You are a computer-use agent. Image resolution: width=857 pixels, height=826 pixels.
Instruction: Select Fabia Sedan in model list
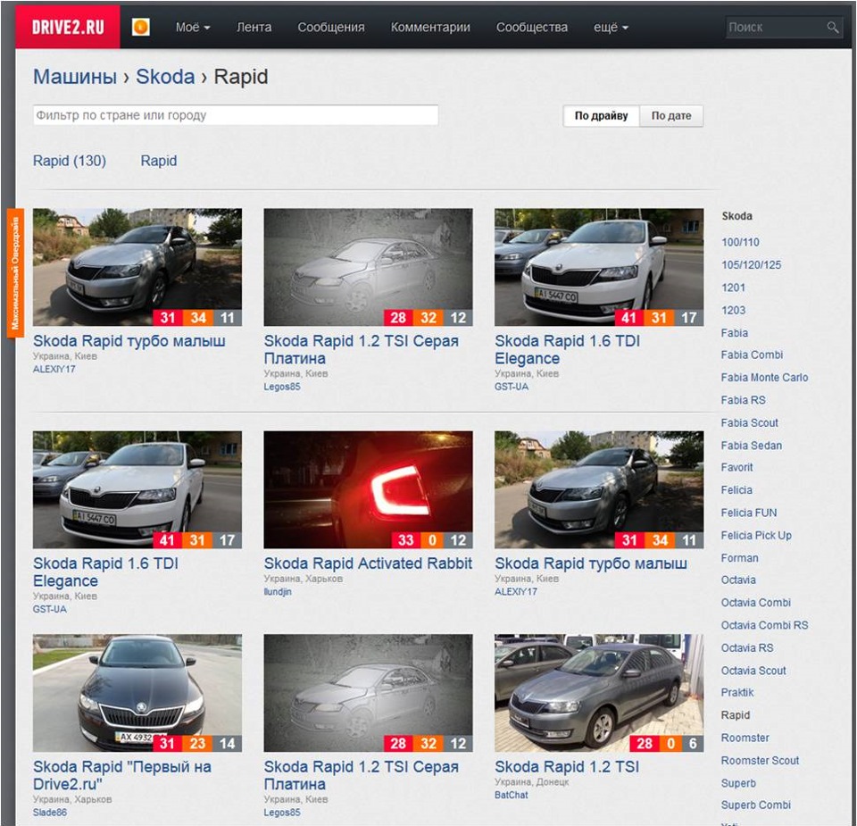tap(751, 446)
